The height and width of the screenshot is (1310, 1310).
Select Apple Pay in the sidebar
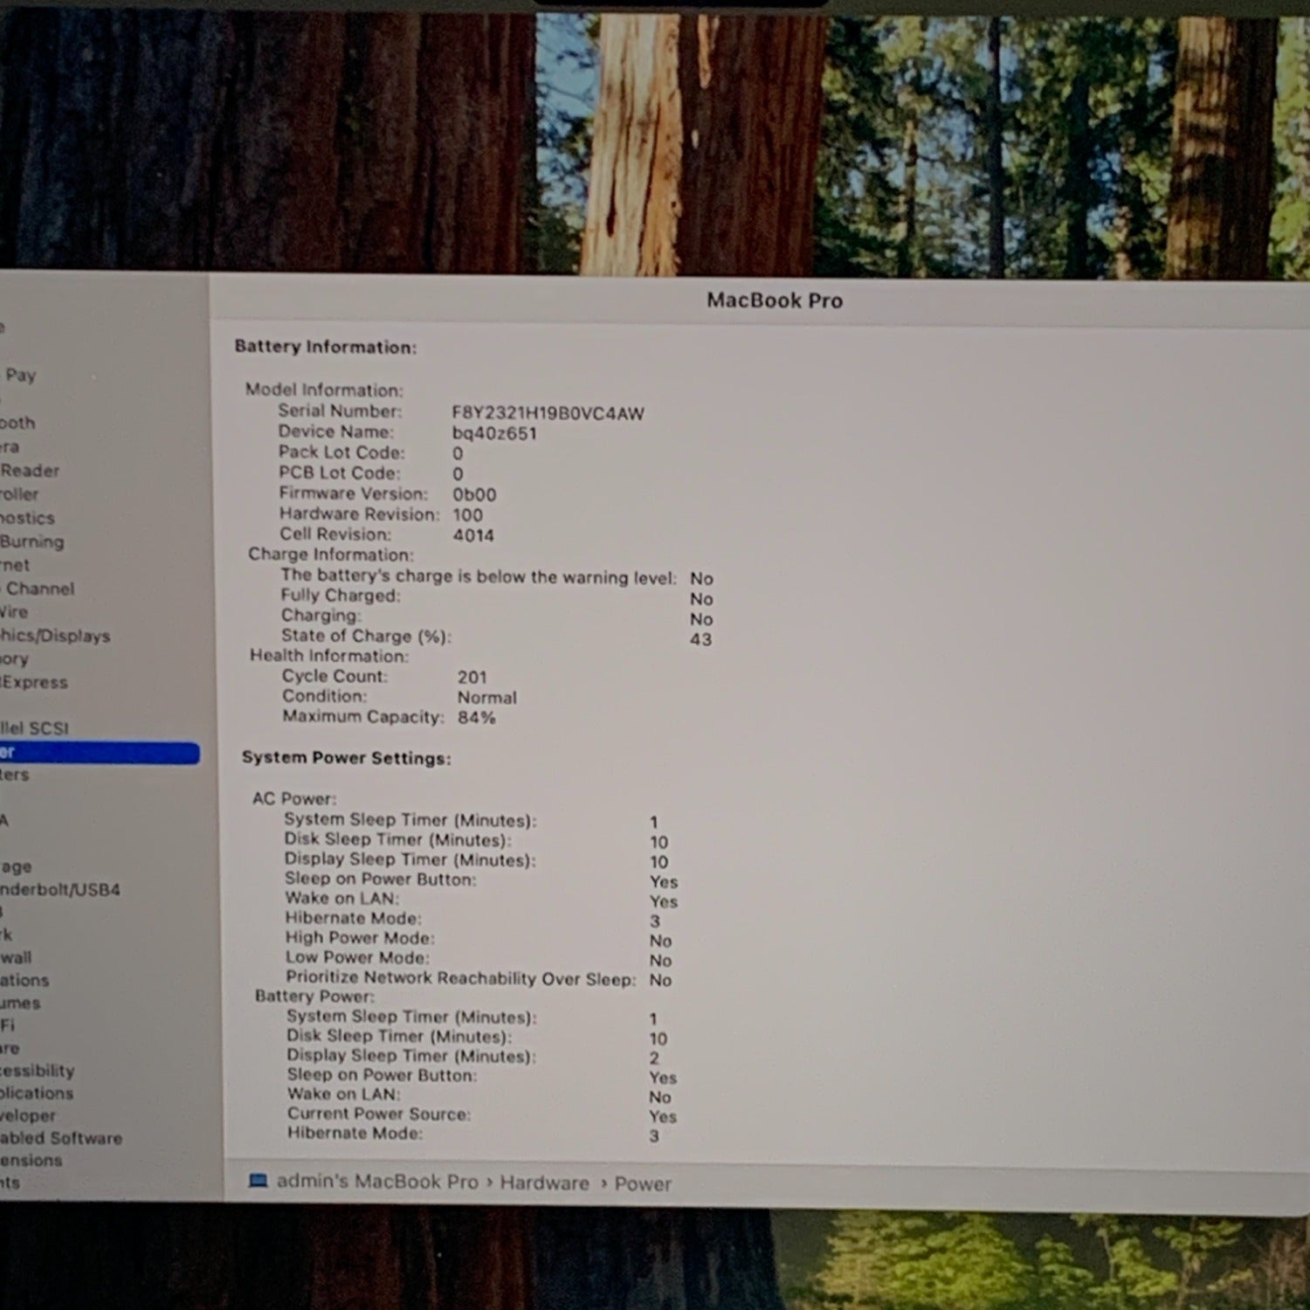click(x=20, y=376)
